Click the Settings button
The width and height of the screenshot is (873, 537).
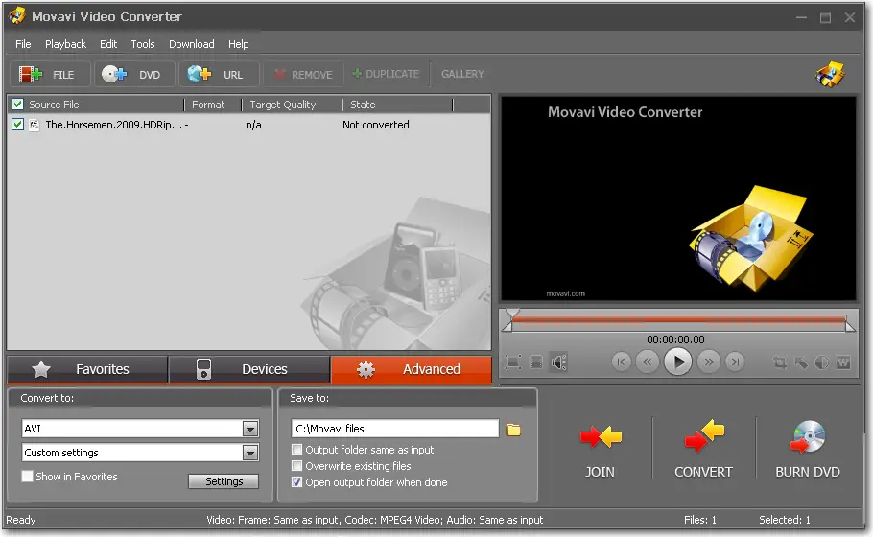coord(224,481)
